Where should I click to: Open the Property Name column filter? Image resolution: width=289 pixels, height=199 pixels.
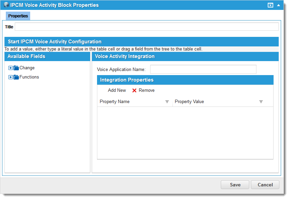pyautogui.click(x=167, y=102)
